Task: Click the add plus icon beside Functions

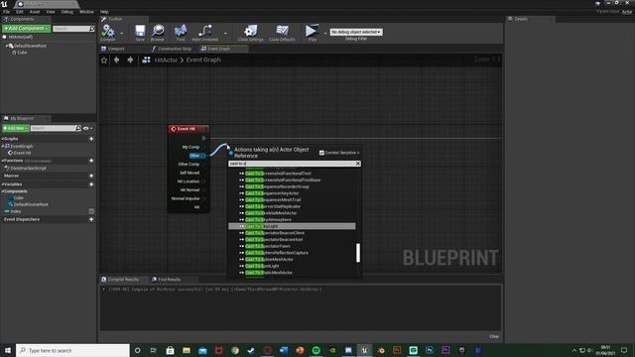Action: 91,161
